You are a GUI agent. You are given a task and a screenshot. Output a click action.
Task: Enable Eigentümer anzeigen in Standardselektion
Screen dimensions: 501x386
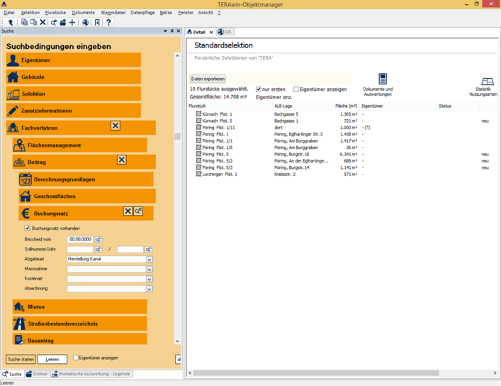point(296,89)
